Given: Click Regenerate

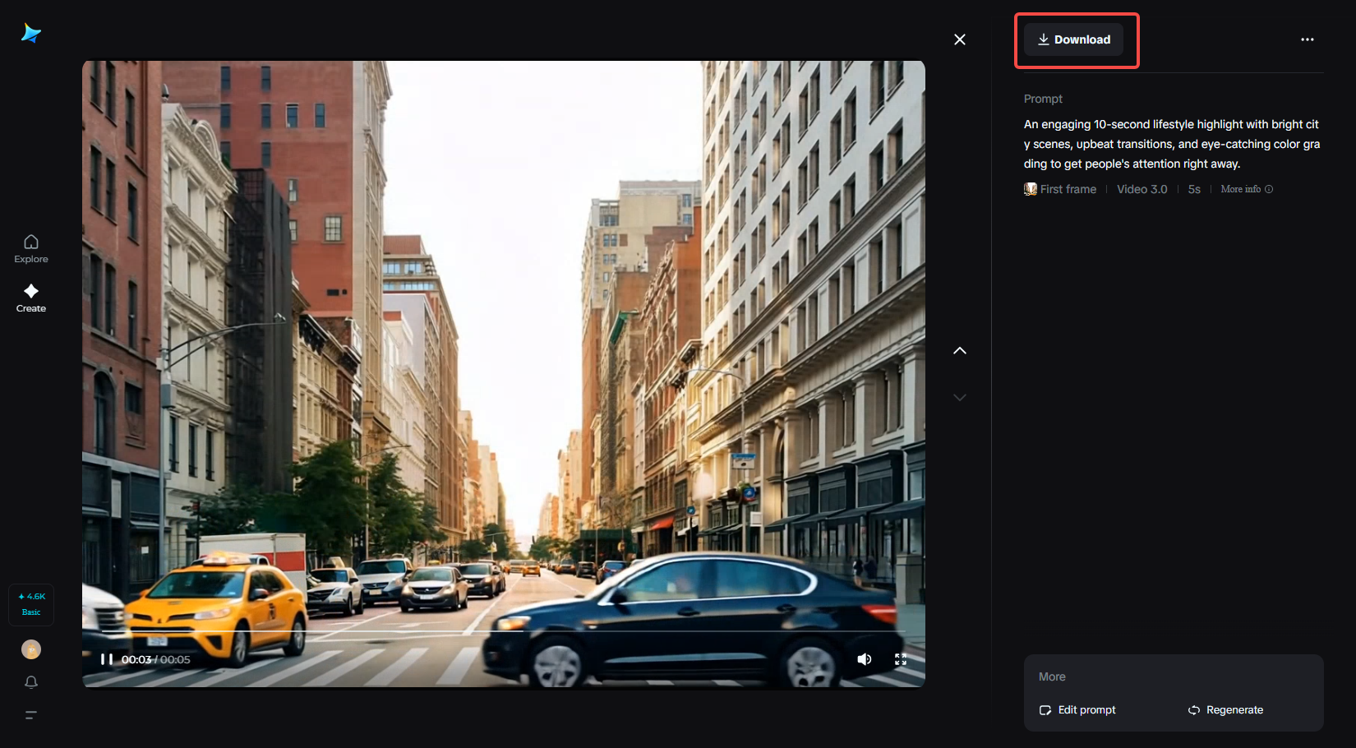Looking at the screenshot, I should 1225,710.
